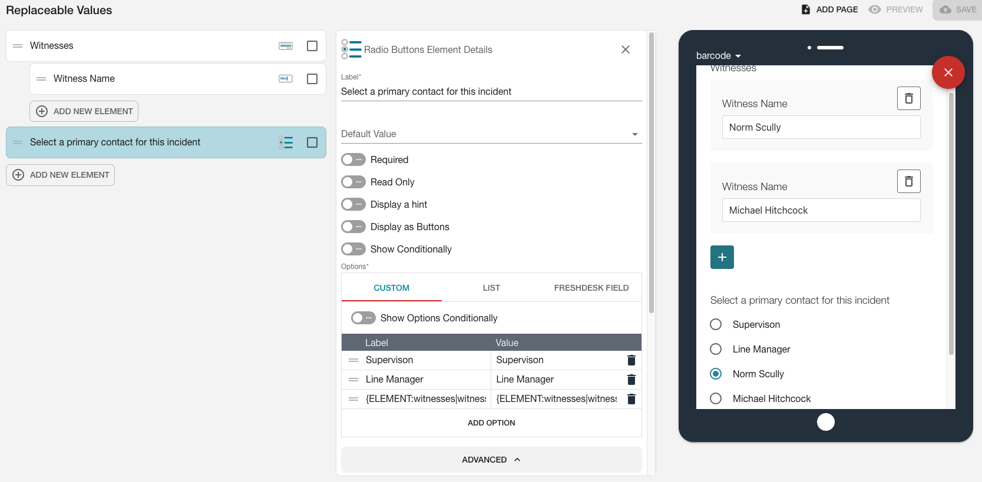This screenshot has width=982, height=482.
Task: Click the Preview button label
Action: tap(904, 9)
